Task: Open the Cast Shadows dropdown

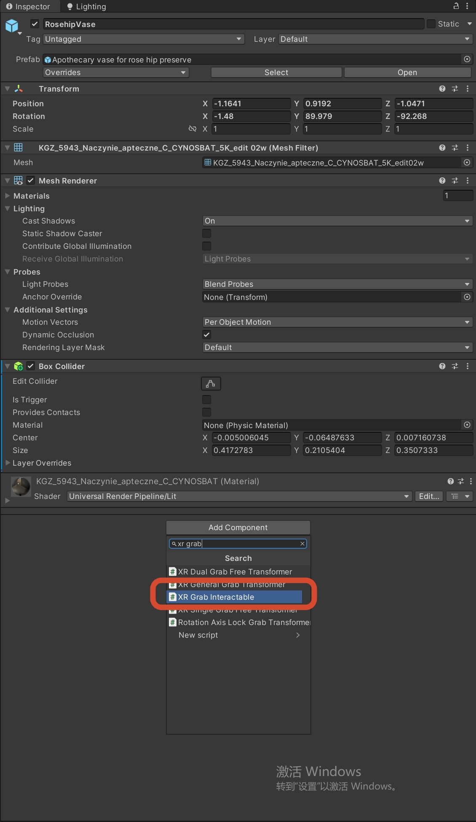Action: (337, 221)
